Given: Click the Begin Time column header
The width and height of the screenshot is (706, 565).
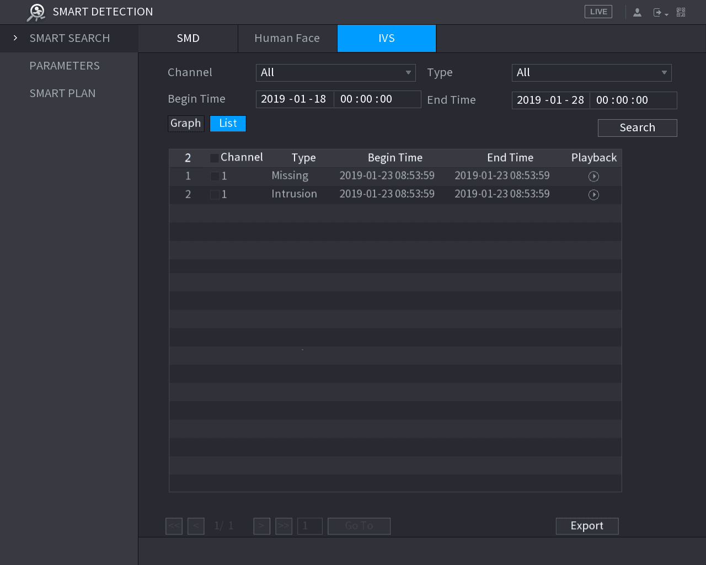Looking at the screenshot, I should [x=395, y=158].
